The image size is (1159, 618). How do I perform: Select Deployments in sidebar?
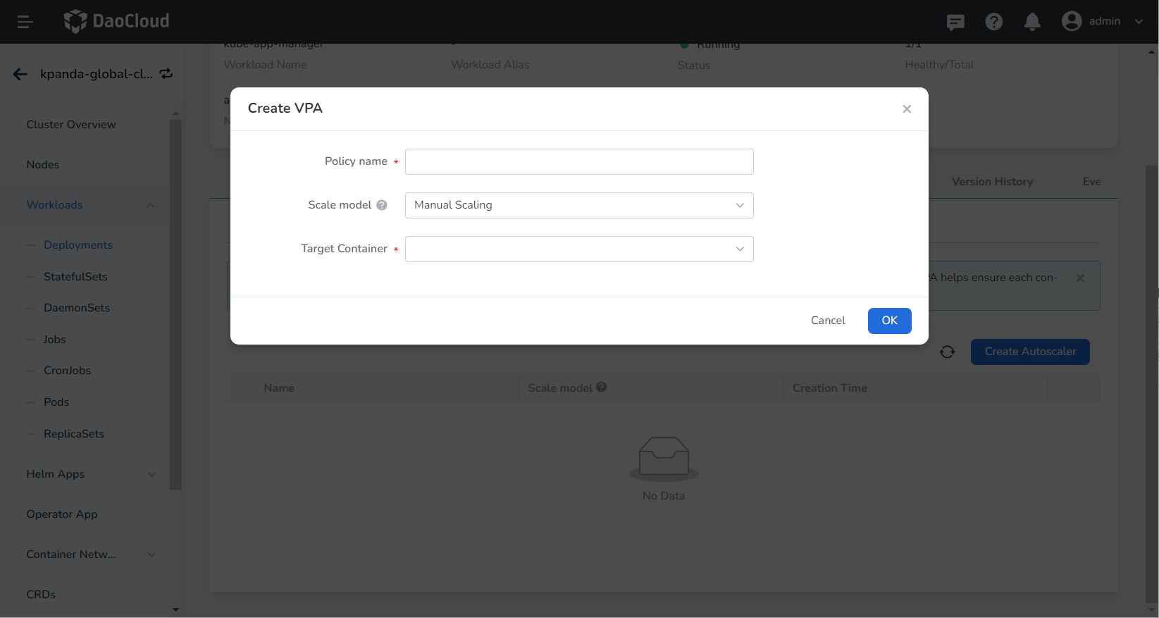click(x=78, y=245)
